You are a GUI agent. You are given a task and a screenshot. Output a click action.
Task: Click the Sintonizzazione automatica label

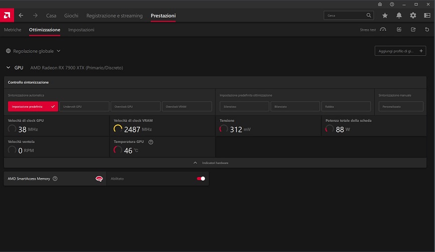[26, 95]
